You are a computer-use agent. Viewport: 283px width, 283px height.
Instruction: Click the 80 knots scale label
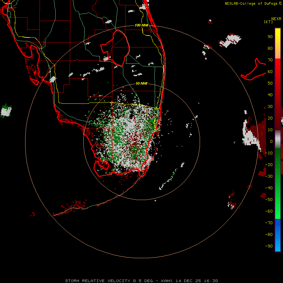point(270,48)
